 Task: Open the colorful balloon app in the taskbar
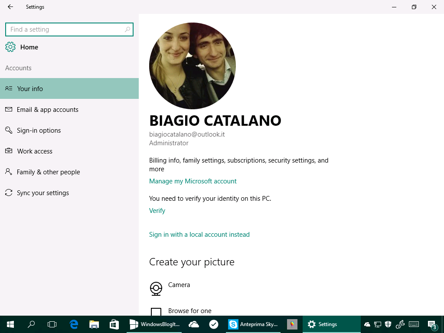click(292, 324)
